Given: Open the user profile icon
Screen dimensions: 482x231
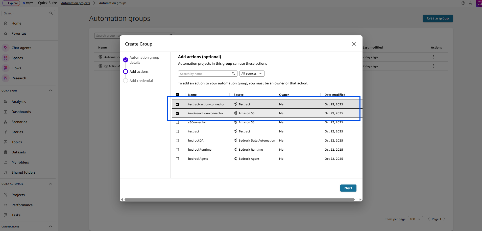Looking at the screenshot, I should tap(470, 3).
